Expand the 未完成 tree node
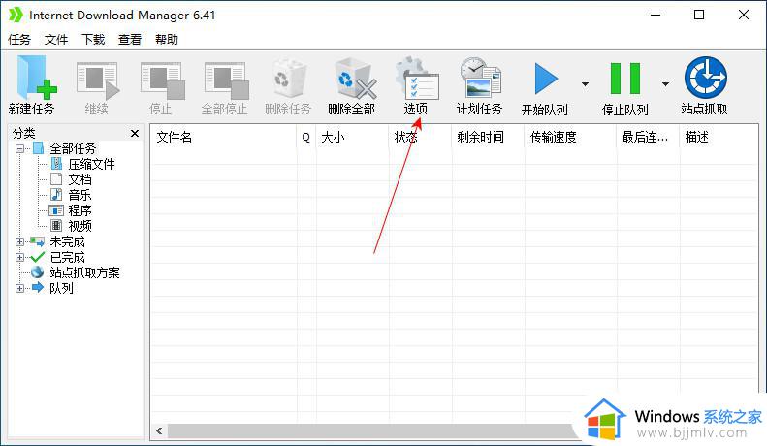This screenshot has width=767, height=446. tap(19, 241)
